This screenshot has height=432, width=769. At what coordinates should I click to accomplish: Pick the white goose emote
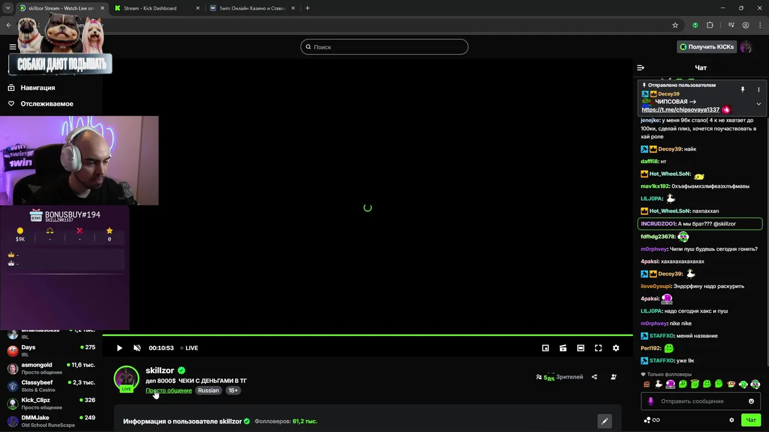pyautogui.click(x=658, y=384)
